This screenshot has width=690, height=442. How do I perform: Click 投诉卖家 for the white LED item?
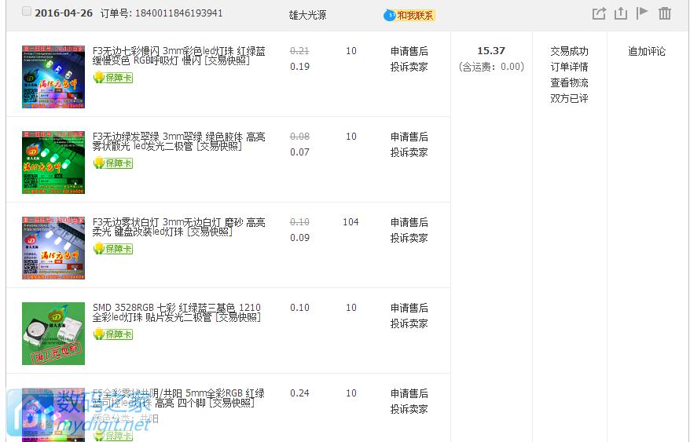click(409, 238)
